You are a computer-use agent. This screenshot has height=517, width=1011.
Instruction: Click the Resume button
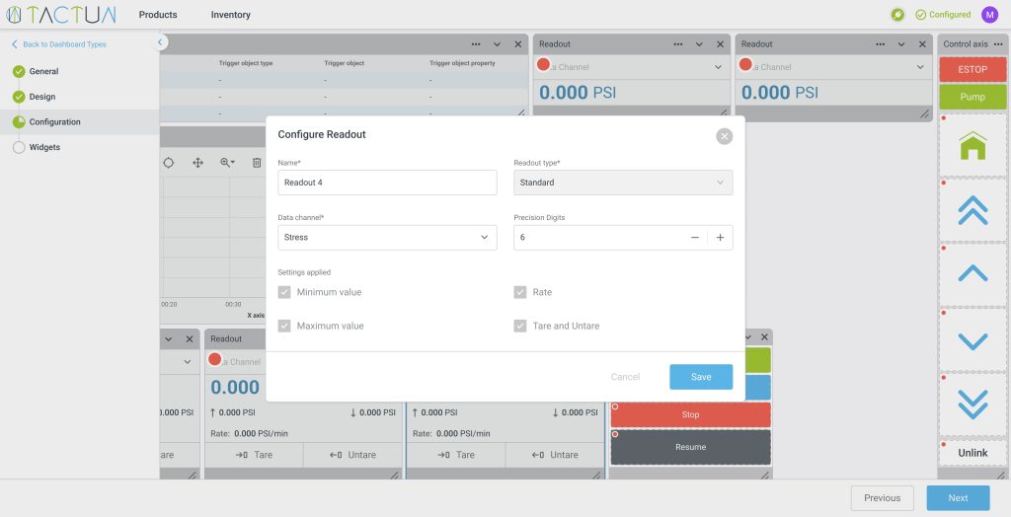click(690, 447)
